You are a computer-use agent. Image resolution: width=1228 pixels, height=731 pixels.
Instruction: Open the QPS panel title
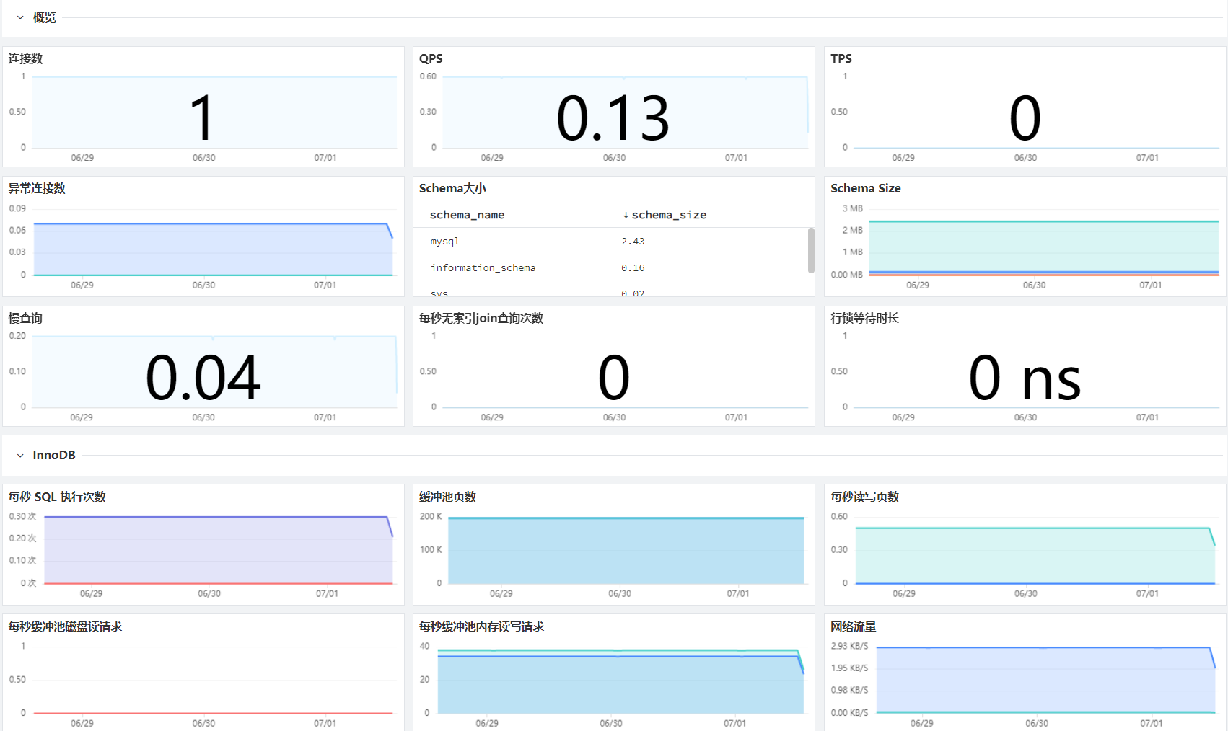tap(431, 58)
